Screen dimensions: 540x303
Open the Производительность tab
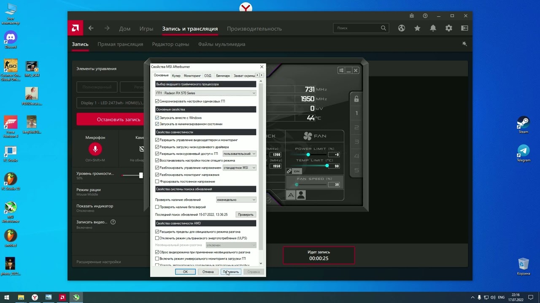point(254,29)
